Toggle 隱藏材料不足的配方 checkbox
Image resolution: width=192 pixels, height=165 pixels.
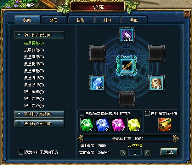point(21,152)
